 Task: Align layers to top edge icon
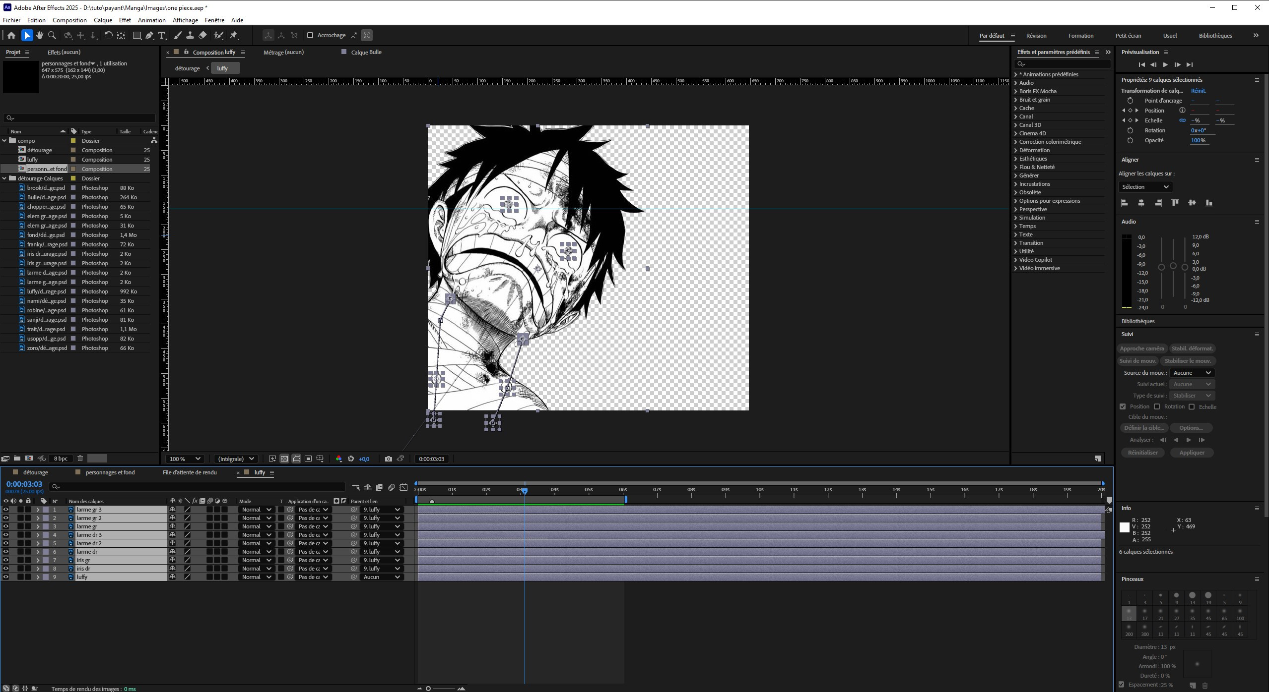click(1175, 203)
